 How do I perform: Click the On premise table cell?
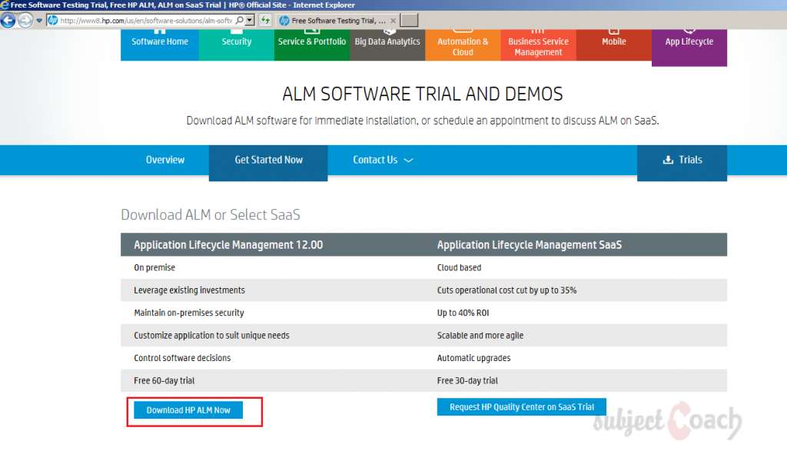[x=154, y=268]
